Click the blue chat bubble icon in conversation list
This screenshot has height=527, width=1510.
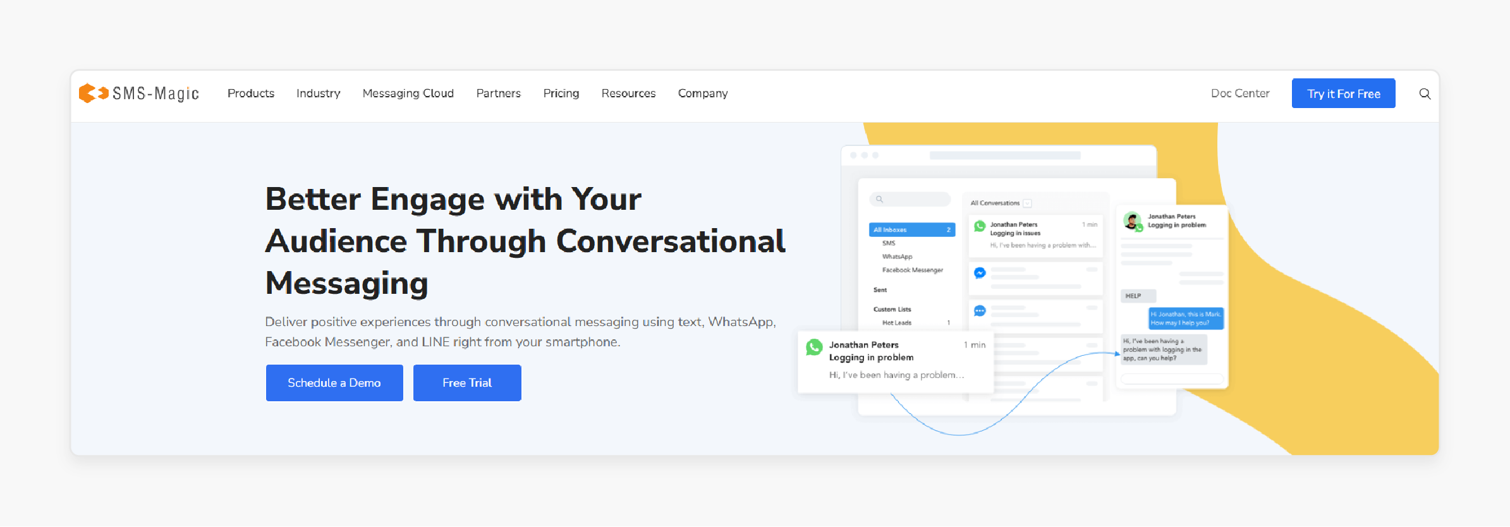point(980,311)
